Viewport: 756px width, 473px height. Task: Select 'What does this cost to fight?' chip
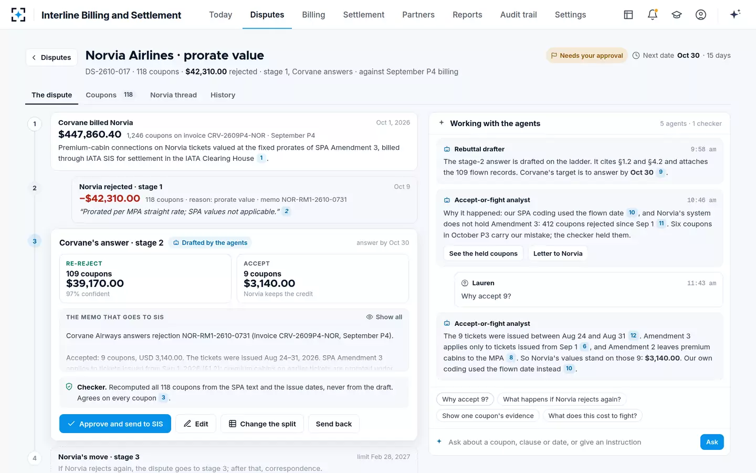[x=593, y=416]
